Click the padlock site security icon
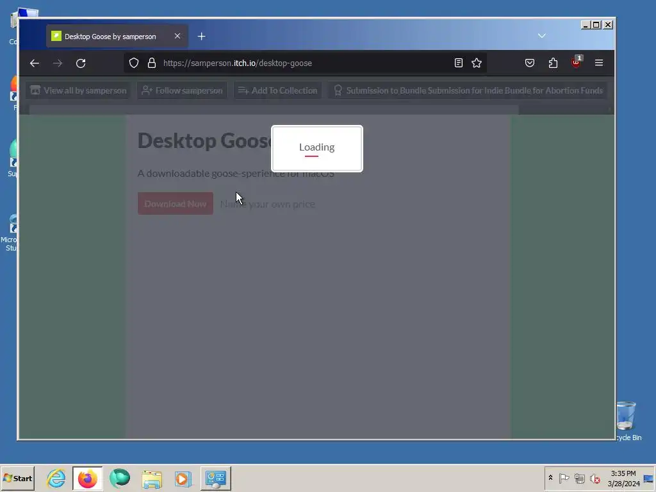 tap(151, 63)
